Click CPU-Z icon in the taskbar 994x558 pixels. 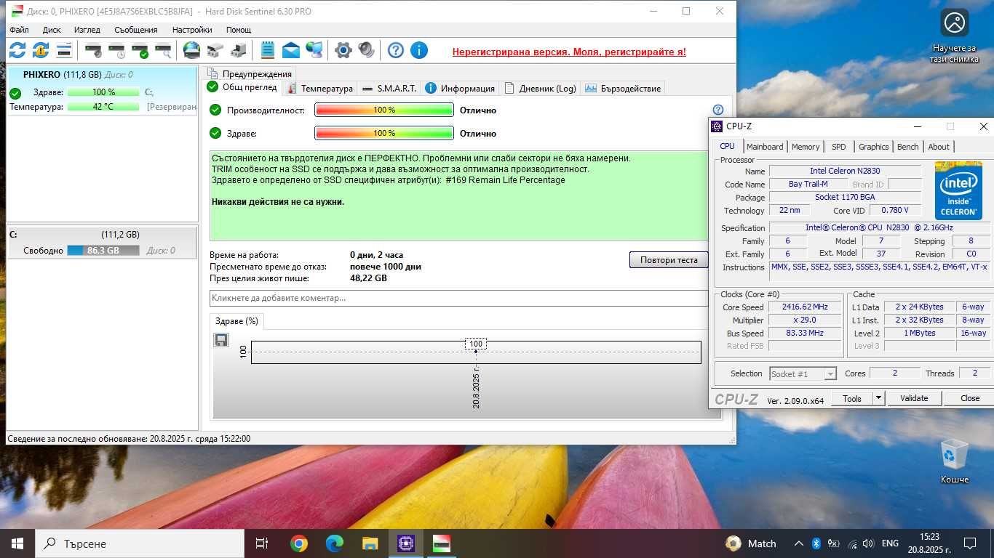pyautogui.click(x=405, y=543)
